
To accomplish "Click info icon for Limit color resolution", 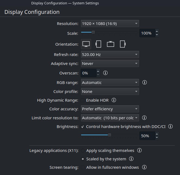I will pos(145,118).
